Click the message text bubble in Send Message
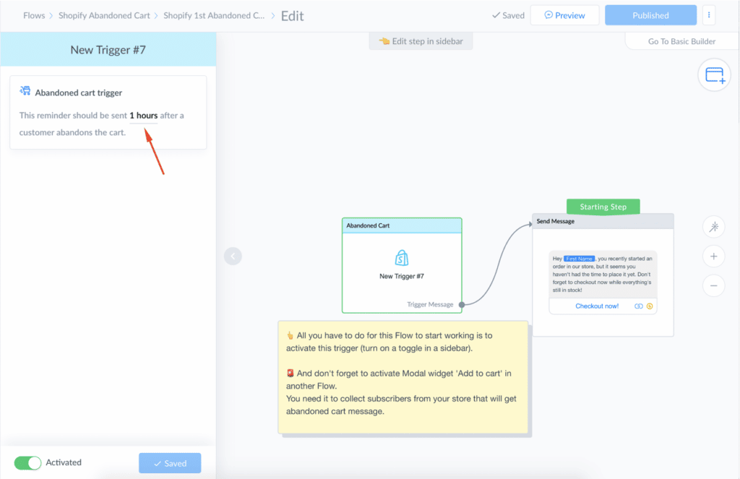 pyautogui.click(x=603, y=275)
